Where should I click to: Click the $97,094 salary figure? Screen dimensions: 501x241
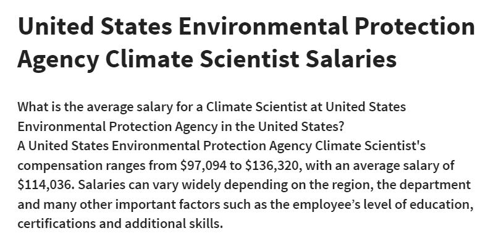203,166
